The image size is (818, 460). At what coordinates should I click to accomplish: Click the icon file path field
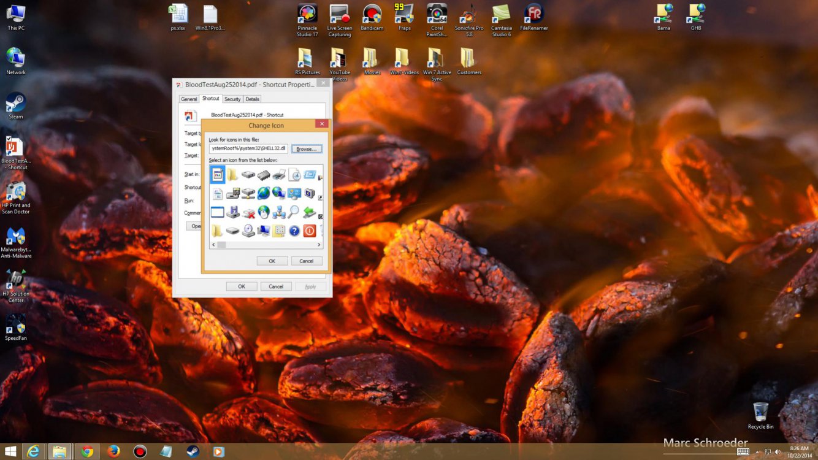(248, 149)
